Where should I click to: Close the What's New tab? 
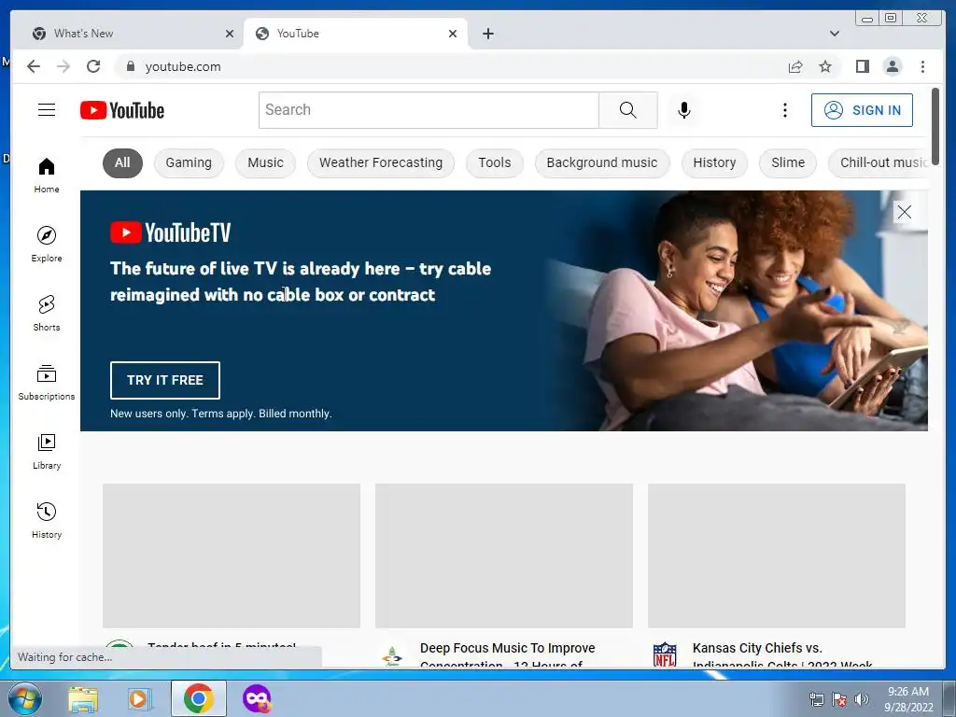[230, 34]
